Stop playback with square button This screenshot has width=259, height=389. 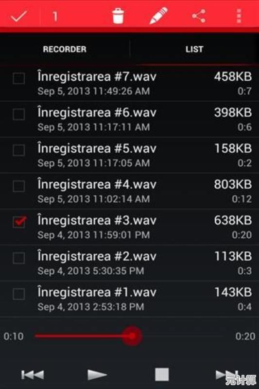(x=162, y=374)
